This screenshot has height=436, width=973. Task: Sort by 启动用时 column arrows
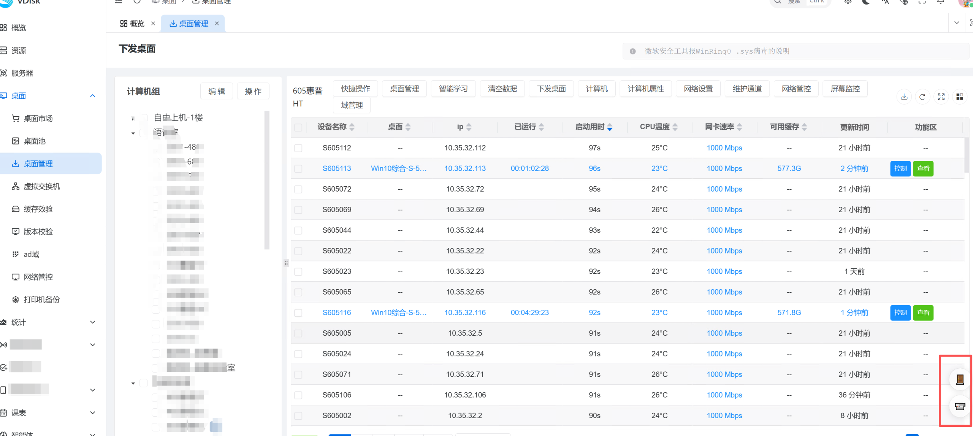tap(610, 127)
